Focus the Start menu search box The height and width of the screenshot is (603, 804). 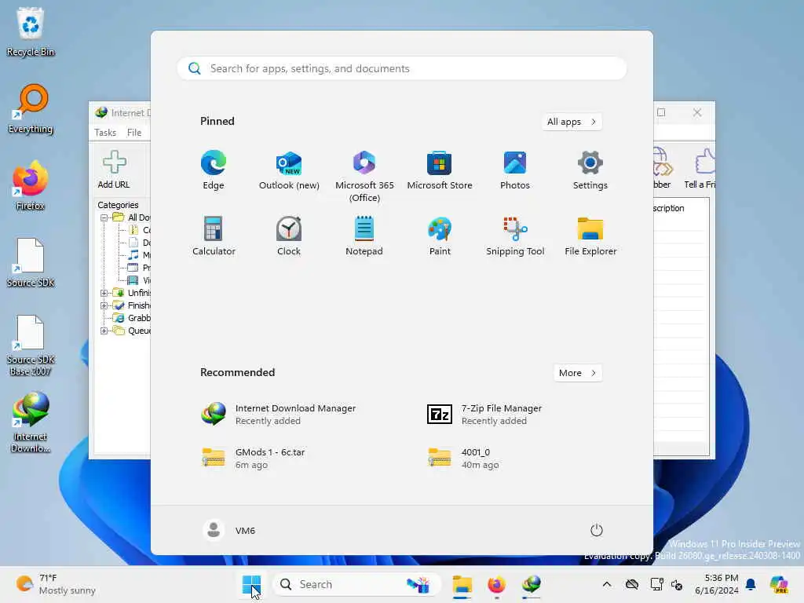402,69
